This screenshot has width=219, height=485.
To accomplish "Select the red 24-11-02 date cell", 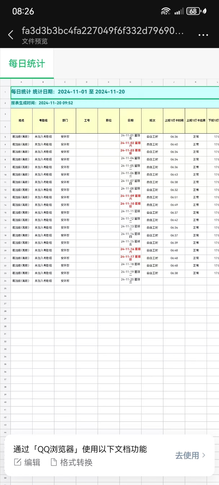I will coord(131,144).
